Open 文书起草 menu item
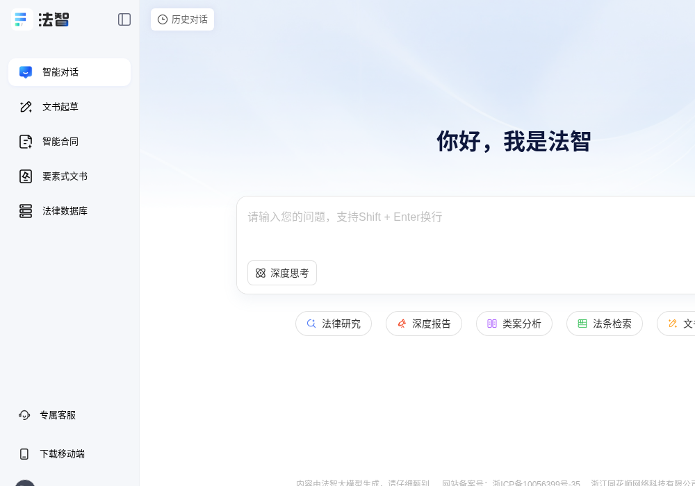This screenshot has height=486, width=695. click(69, 107)
